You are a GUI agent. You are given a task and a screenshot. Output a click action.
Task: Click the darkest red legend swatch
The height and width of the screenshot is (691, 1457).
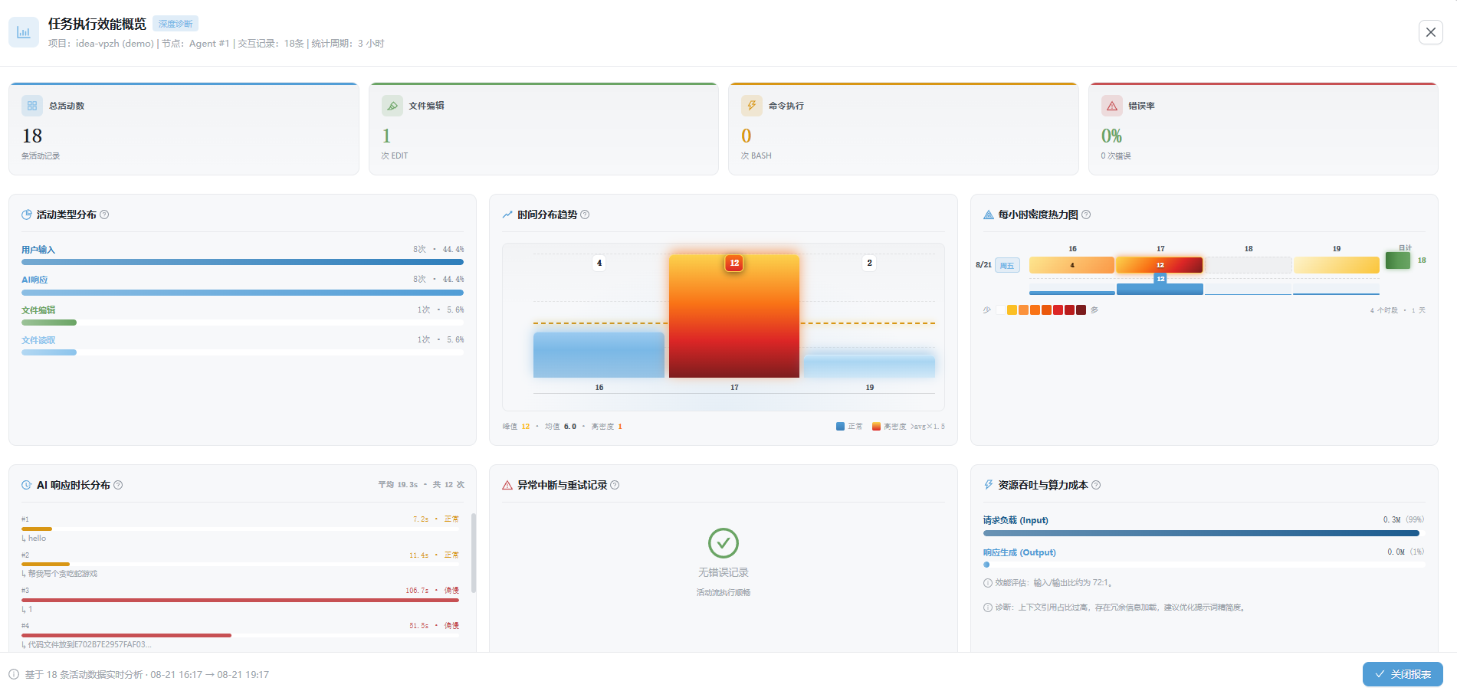1081,310
